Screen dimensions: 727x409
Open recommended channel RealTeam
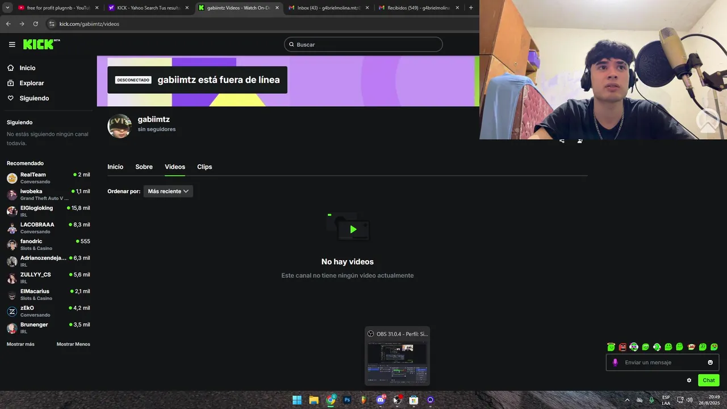point(48,178)
